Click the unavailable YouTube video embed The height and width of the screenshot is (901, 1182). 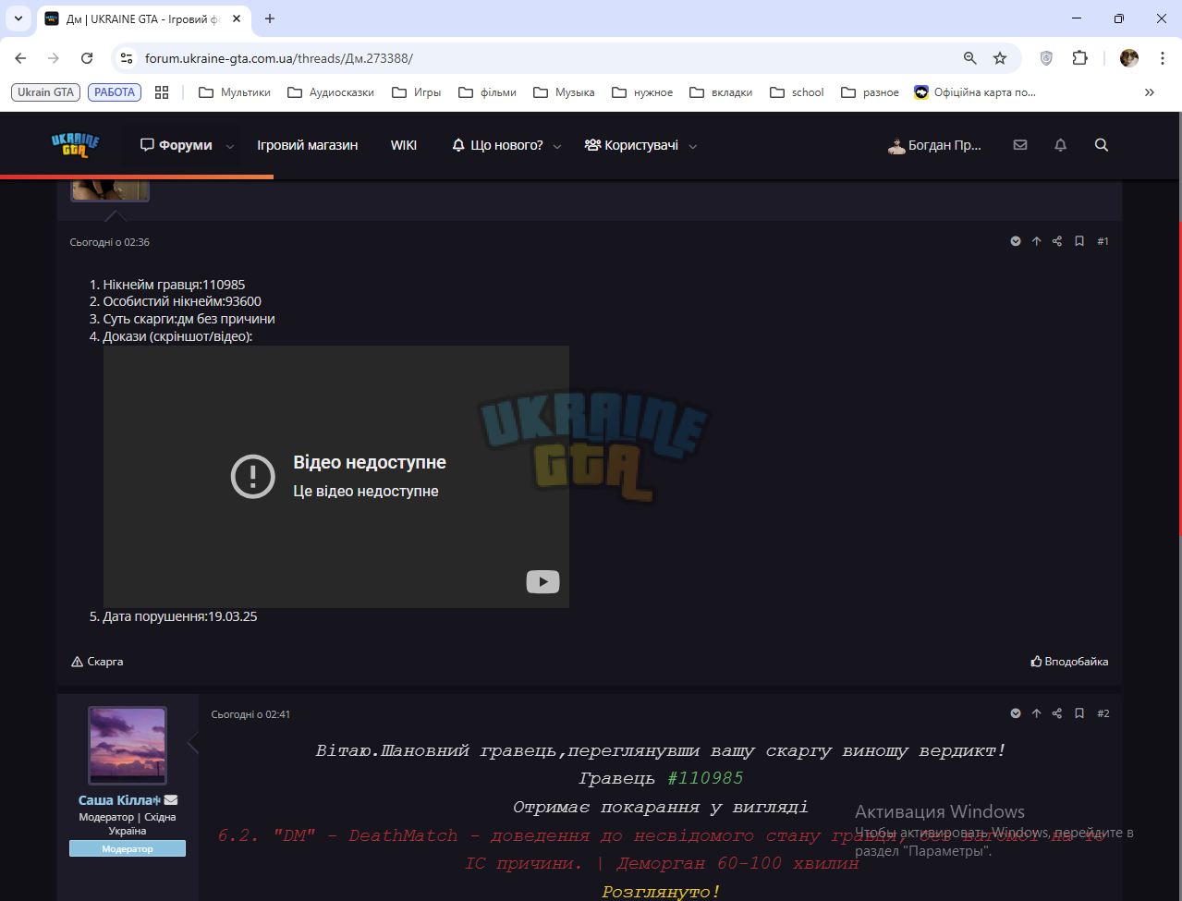[x=336, y=477]
